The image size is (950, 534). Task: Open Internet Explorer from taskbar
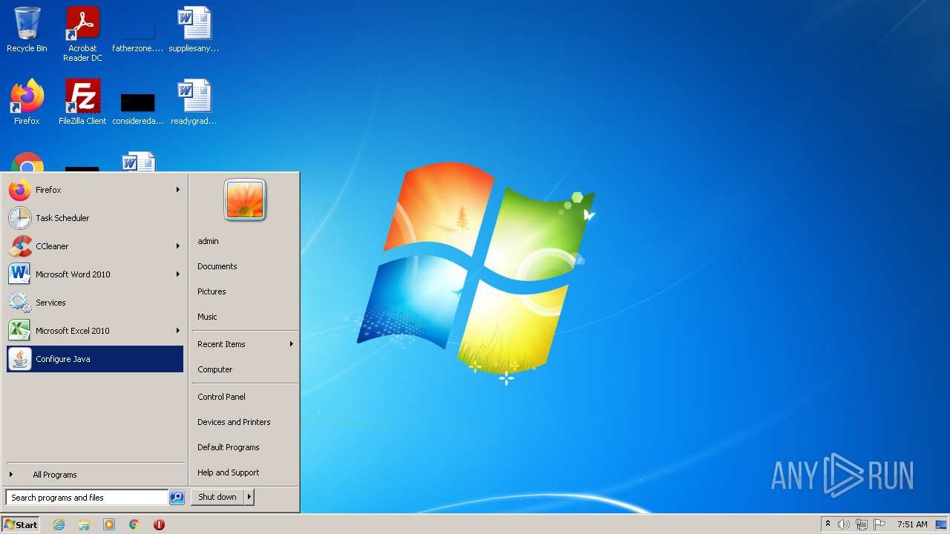click(x=59, y=524)
